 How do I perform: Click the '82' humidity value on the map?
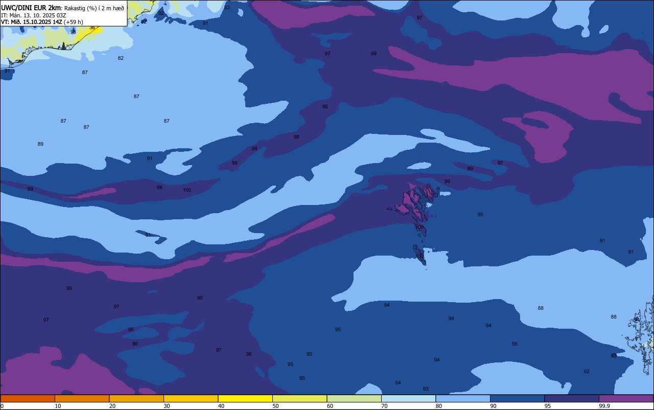click(x=121, y=58)
